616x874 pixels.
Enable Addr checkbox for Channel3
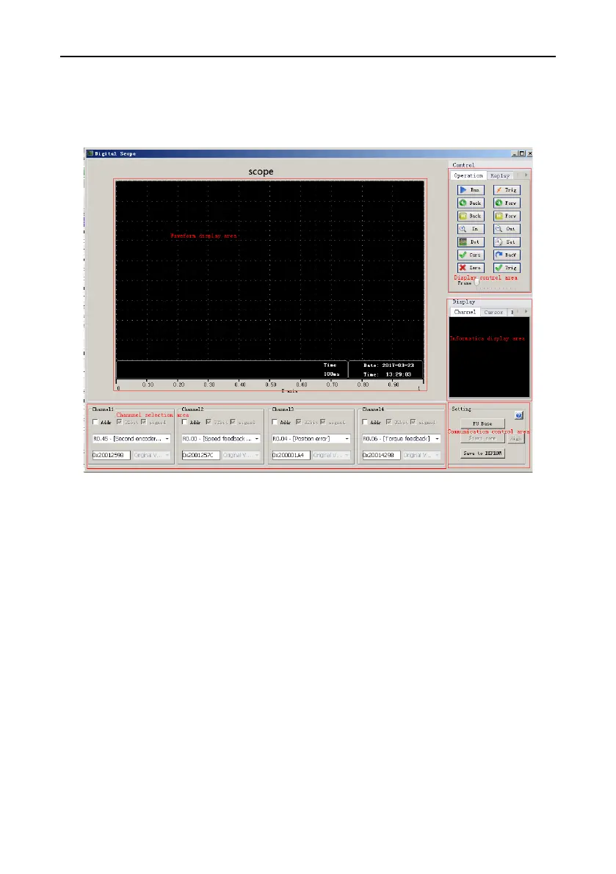pyautogui.click(x=275, y=422)
